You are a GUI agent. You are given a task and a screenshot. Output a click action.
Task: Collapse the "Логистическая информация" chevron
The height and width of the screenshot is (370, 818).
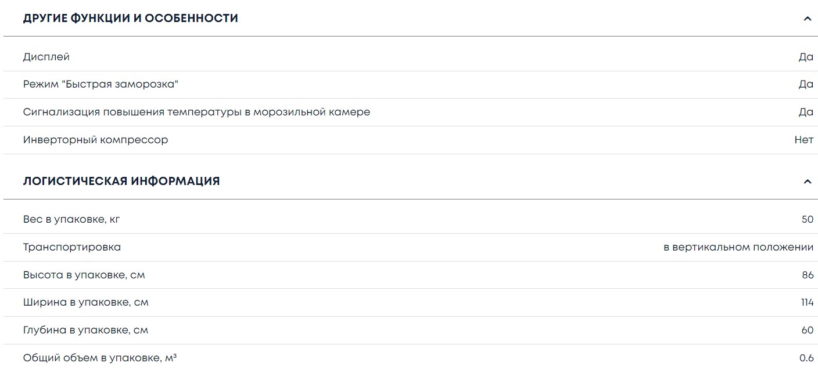pyautogui.click(x=807, y=182)
